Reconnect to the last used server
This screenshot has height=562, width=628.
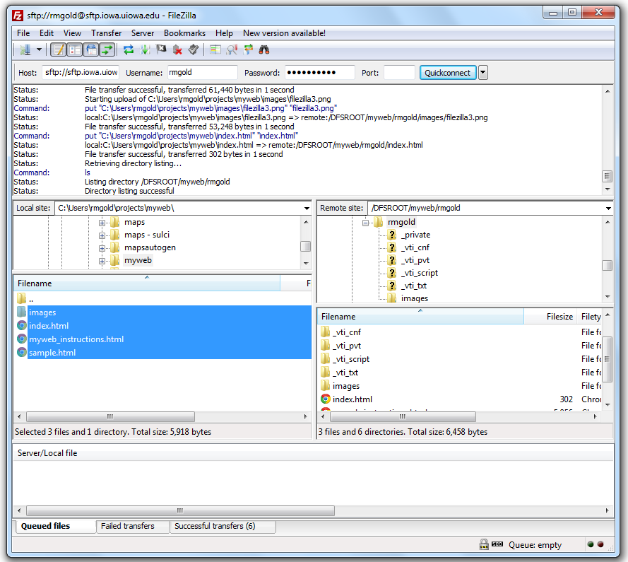[x=194, y=49]
